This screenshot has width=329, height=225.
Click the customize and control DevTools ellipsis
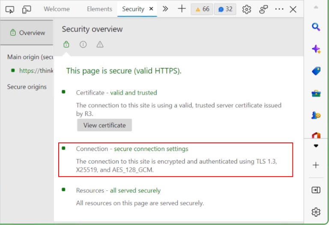tap(279, 9)
